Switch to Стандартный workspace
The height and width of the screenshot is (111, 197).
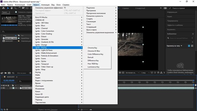click(140, 8)
